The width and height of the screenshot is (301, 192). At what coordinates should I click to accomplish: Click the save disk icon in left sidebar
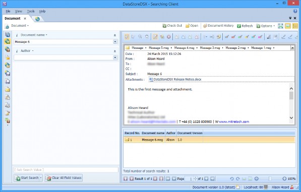pyautogui.click(x=7, y=81)
